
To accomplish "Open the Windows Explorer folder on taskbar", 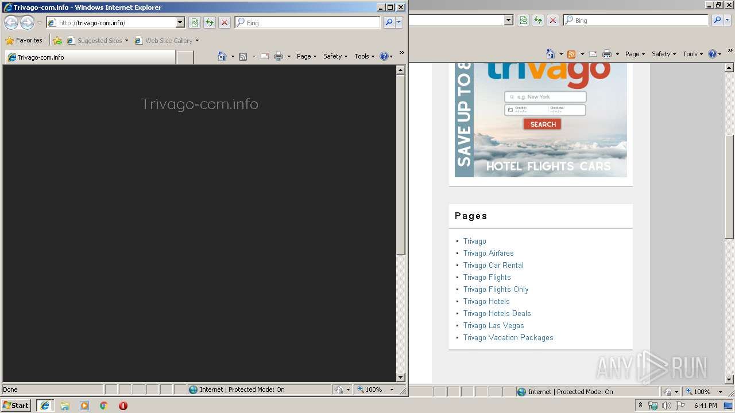I will point(65,406).
